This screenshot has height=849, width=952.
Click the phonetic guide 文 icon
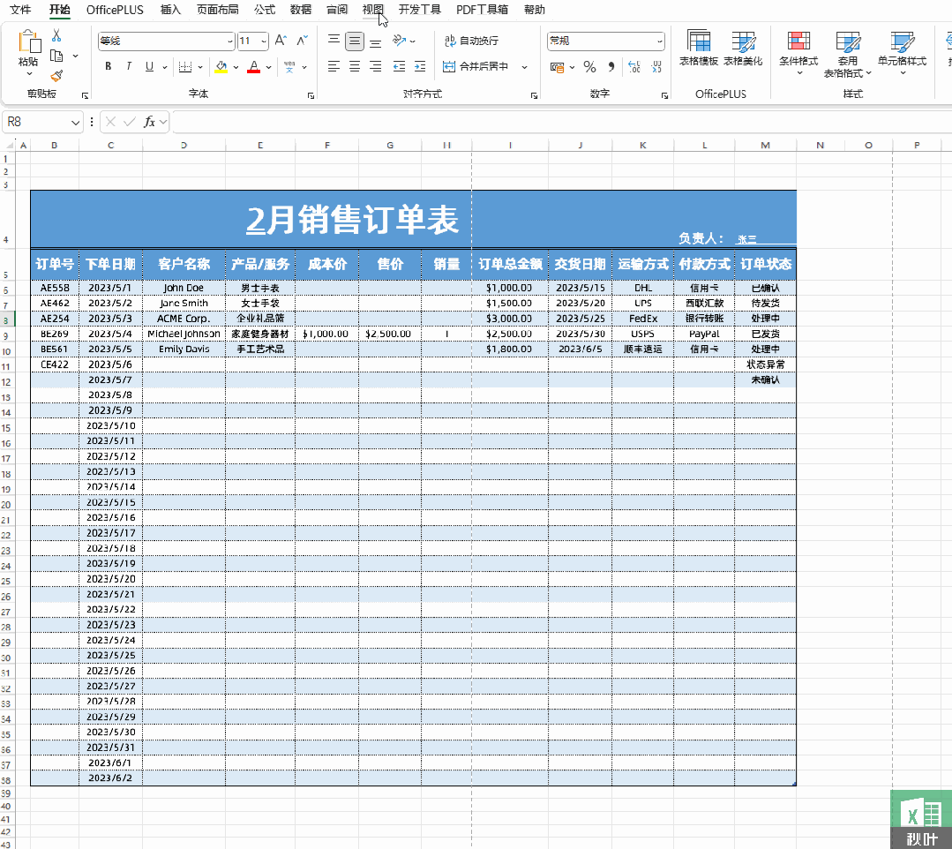[289, 67]
